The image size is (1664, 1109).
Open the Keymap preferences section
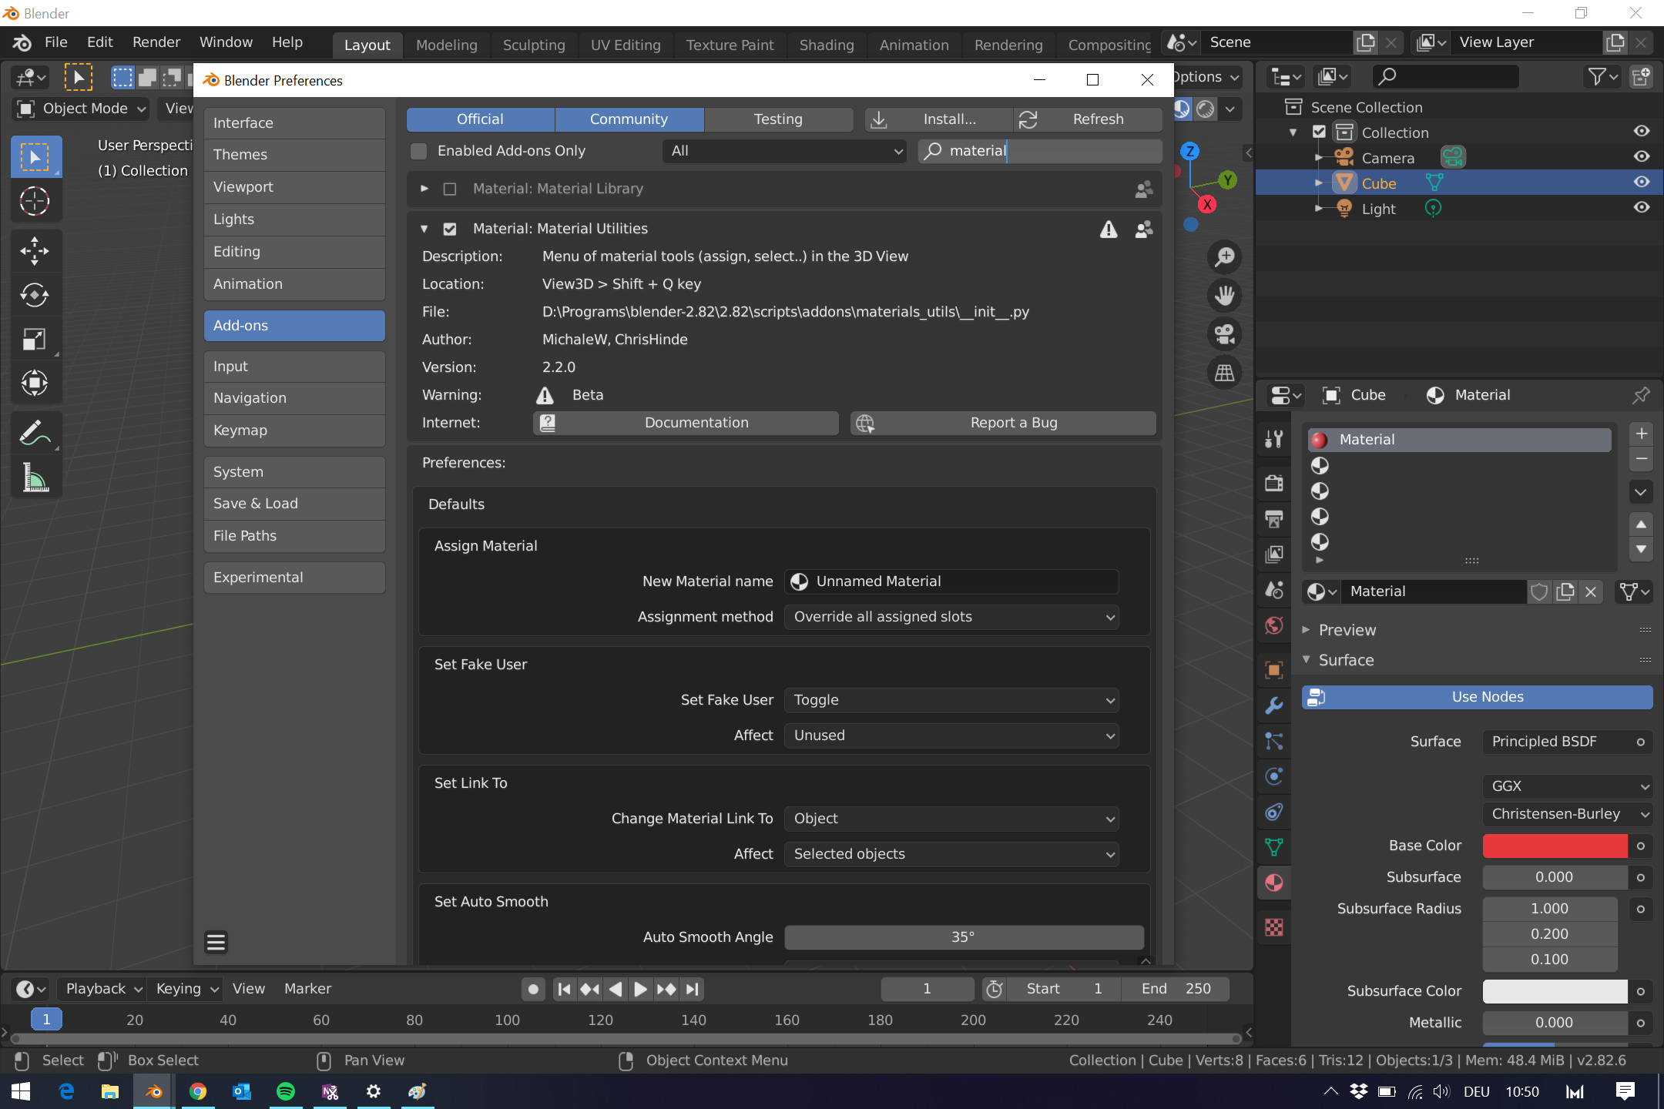click(294, 431)
